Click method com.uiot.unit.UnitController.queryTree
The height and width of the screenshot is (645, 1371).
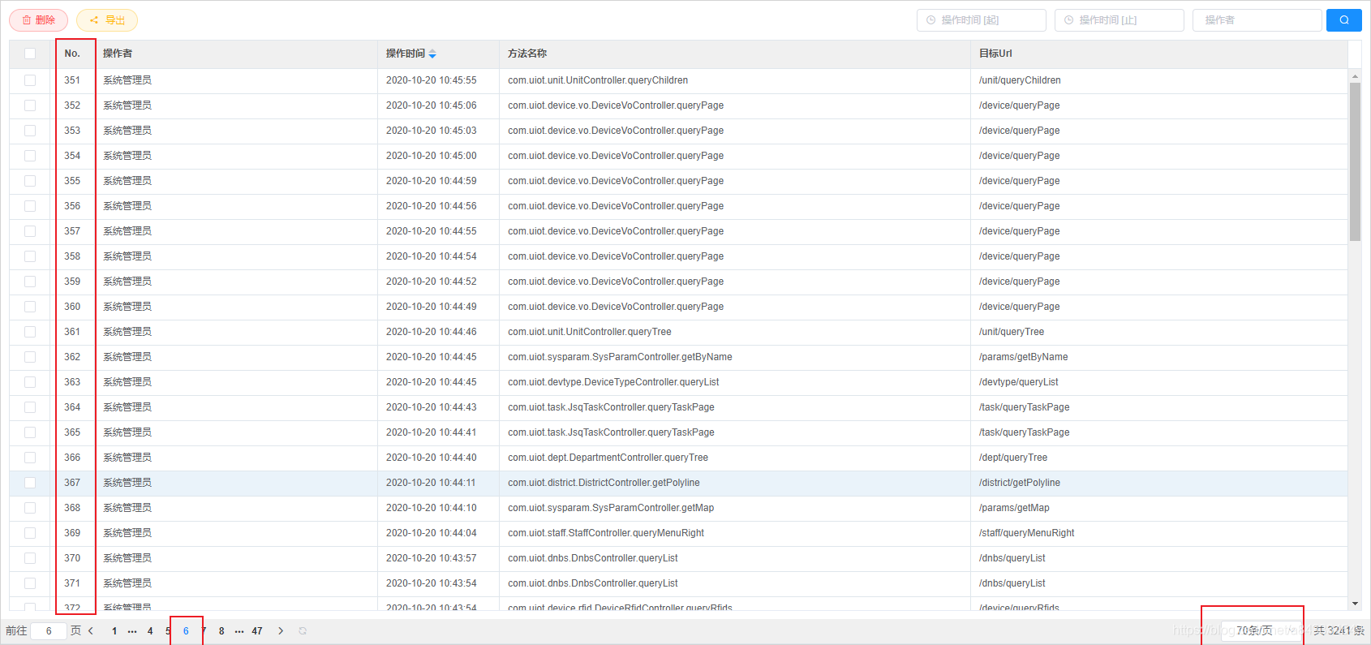(x=590, y=332)
